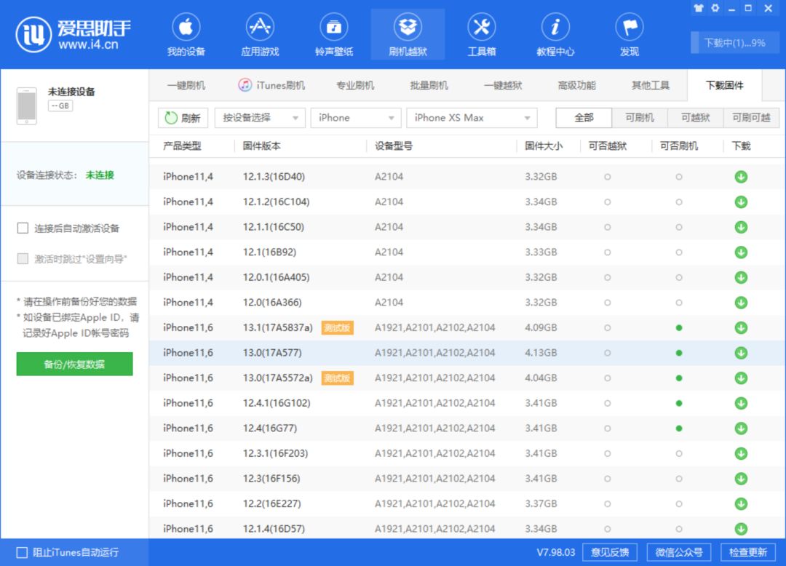786x566 pixels.
Task: Check 阻止iTunes自动运行 option
Action: tap(22, 552)
